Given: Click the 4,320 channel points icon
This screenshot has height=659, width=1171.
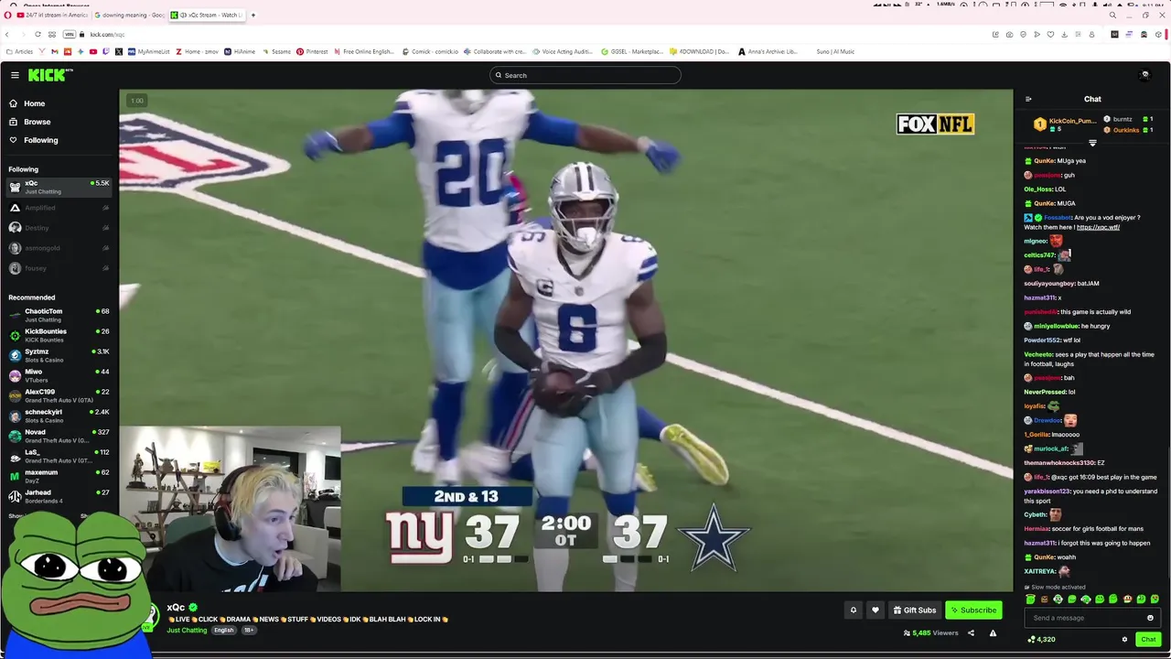Looking at the screenshot, I should tap(1032, 640).
